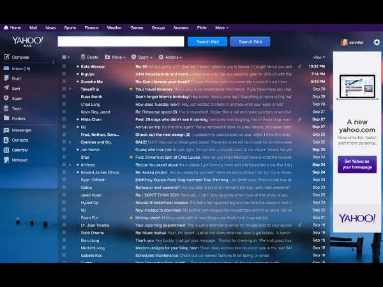Screen dimensions: 383x287
Task: Open the Spam dropdown in toolbar
Action: [x=142, y=57]
